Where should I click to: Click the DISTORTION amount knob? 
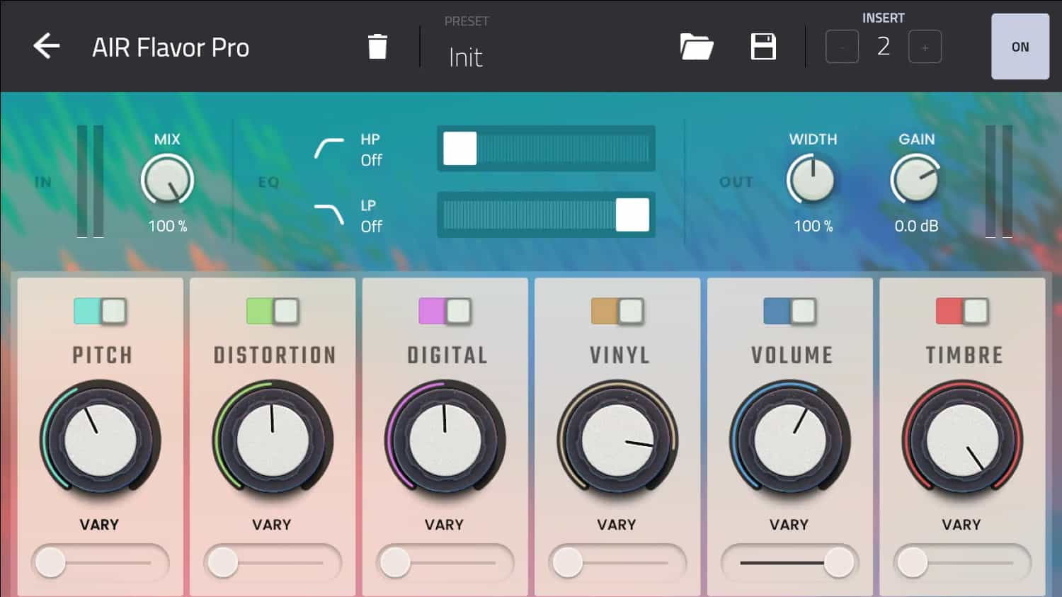(273, 440)
